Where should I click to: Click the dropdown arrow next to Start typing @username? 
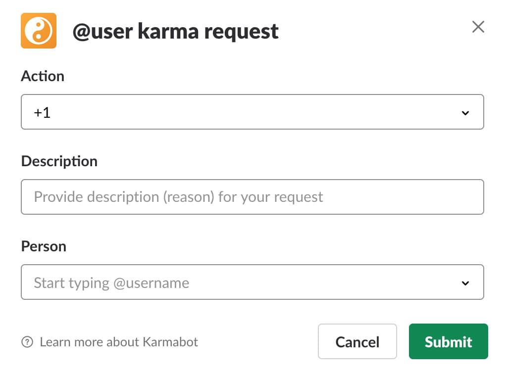point(465,282)
